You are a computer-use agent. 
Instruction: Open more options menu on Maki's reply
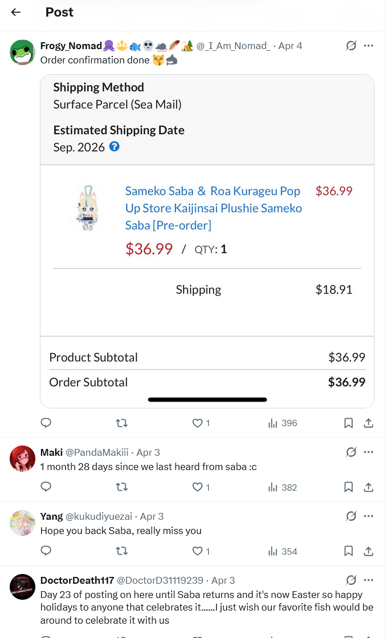tap(369, 452)
